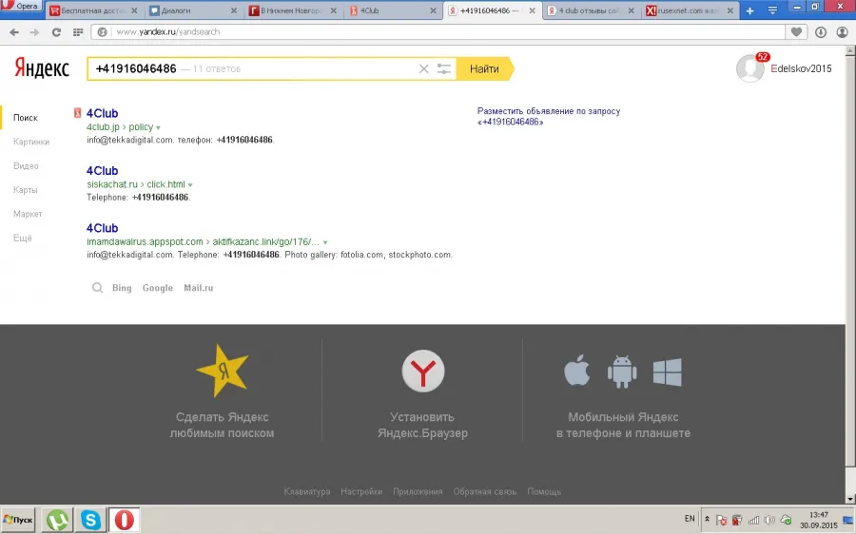Click Разместить объявление по запросу link
Image resolution: width=856 pixels, height=534 pixels.
click(x=549, y=116)
